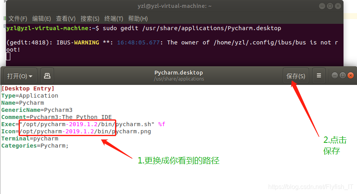Click the [Desktop Entry] line
The width and height of the screenshot is (357, 194).
(28, 88)
